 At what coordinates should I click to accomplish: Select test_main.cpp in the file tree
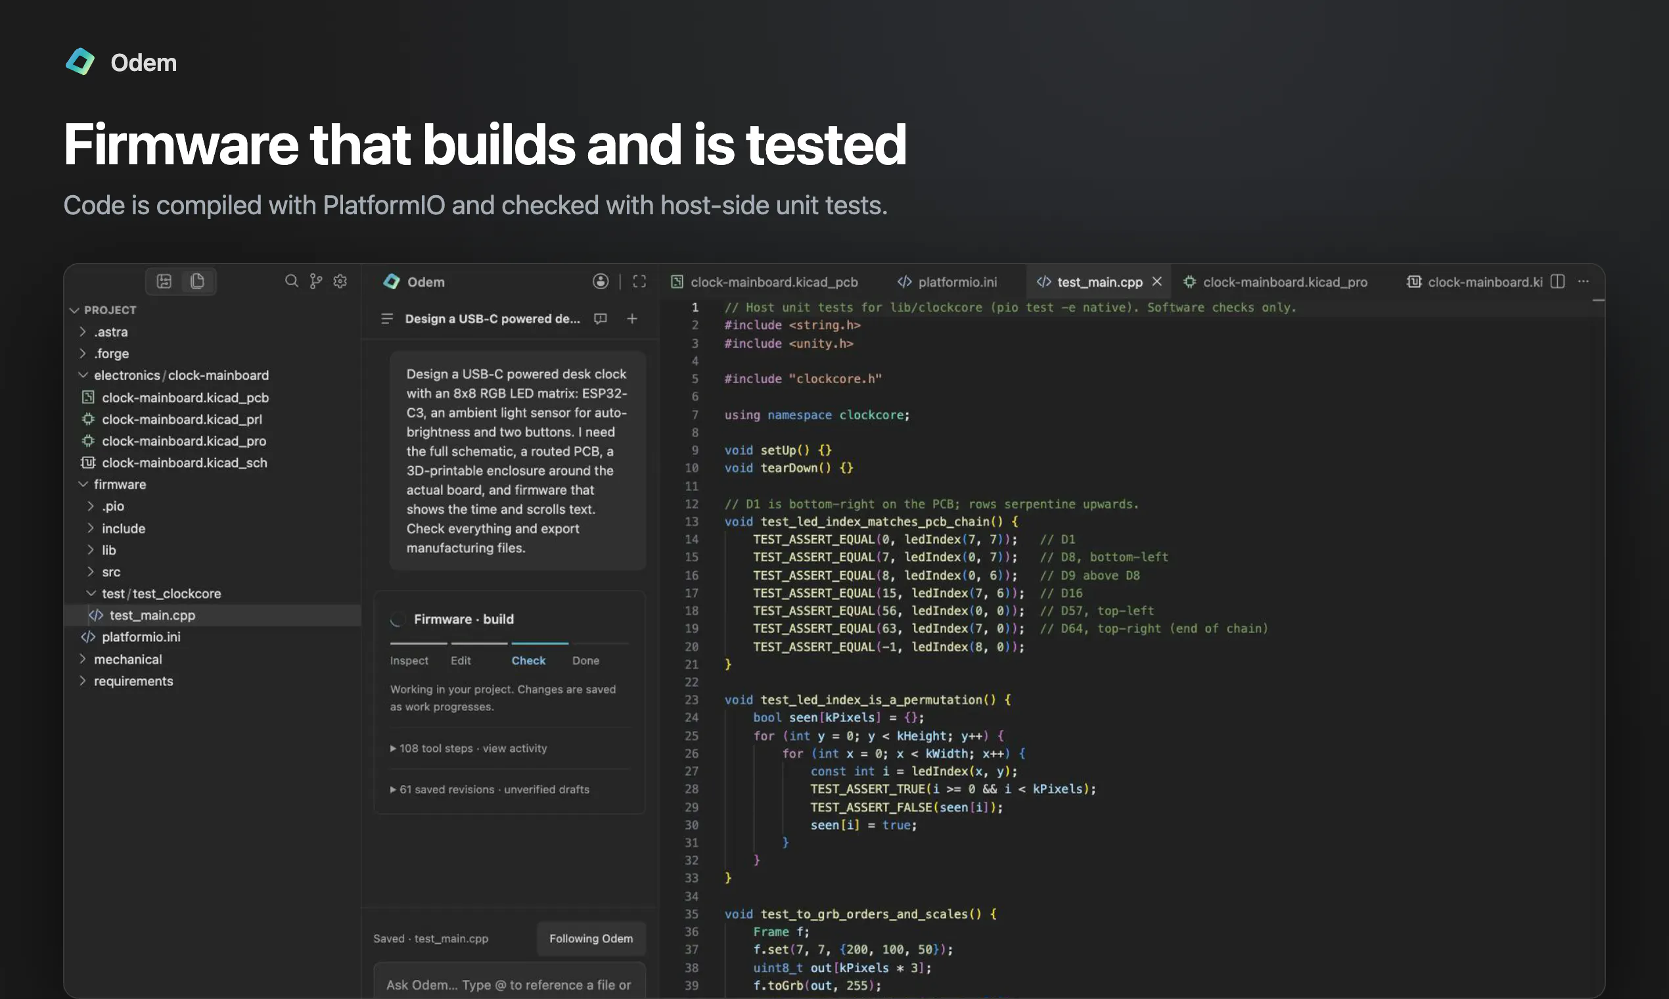[213, 615]
